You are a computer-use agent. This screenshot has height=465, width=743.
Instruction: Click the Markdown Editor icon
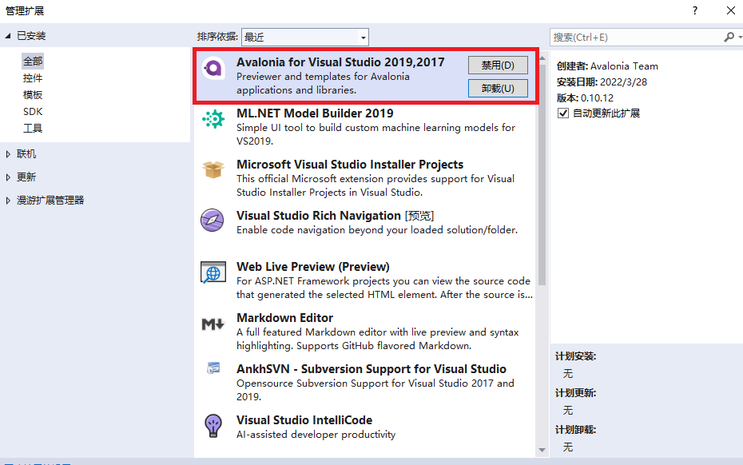point(213,324)
